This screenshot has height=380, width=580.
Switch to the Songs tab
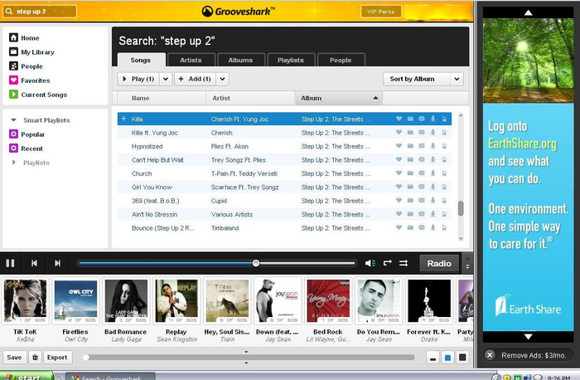(x=141, y=60)
